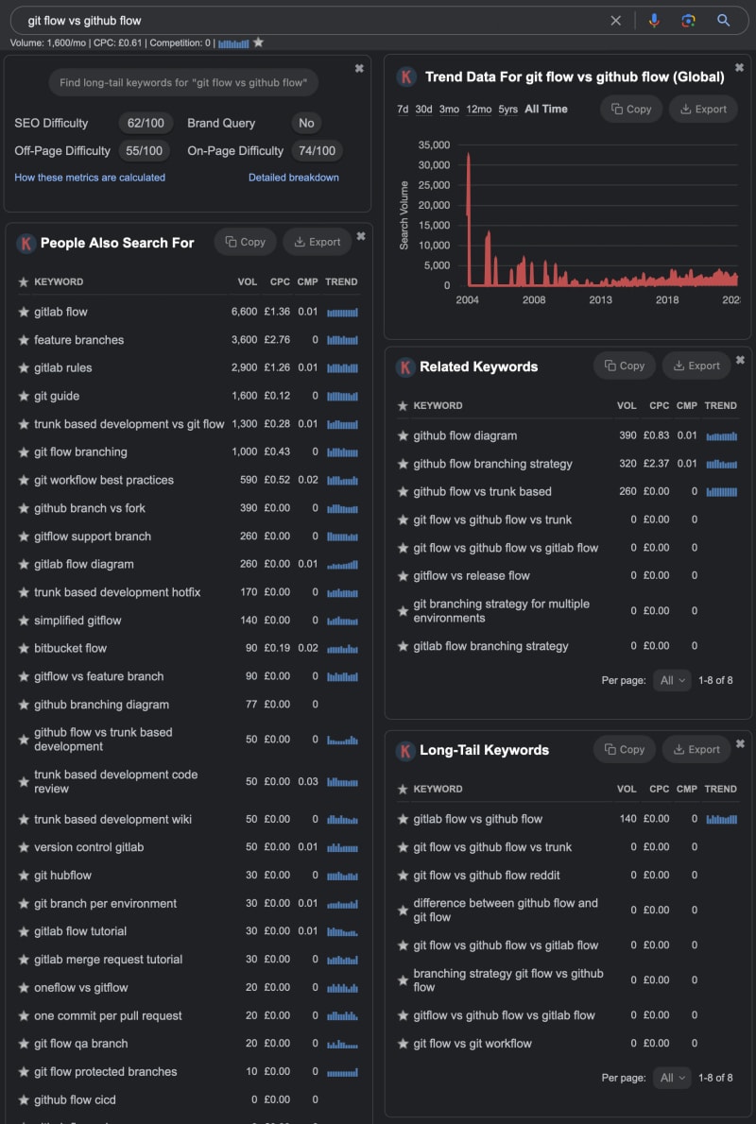Star all keywords in Long-Tail Keywords header
Viewport: 756px width, 1124px height.
click(404, 790)
